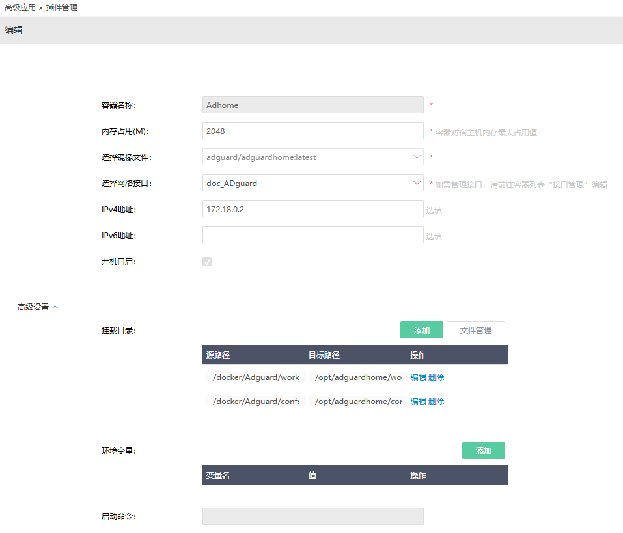Screen dimensions: 623x533
Task: Toggle the 开机自启 checkbox
Action: (207, 262)
